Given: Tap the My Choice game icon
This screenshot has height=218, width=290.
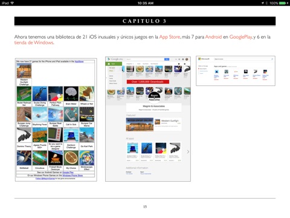Looking at the screenshot, I should point(71,158).
